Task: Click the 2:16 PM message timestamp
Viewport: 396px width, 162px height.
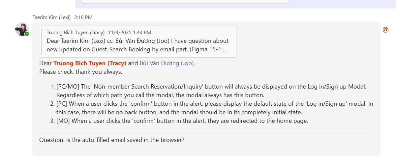Action: click(x=83, y=17)
